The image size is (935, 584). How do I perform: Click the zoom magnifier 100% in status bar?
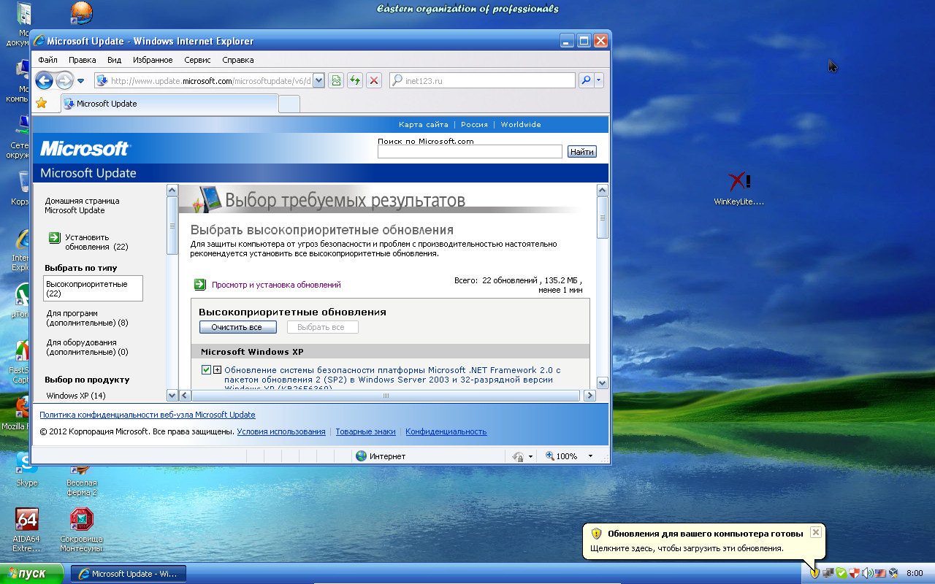[561, 456]
